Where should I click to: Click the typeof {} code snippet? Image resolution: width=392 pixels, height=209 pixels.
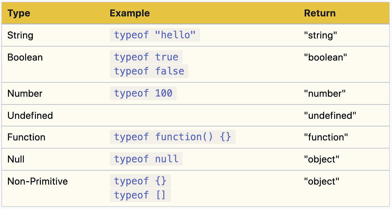(x=140, y=181)
